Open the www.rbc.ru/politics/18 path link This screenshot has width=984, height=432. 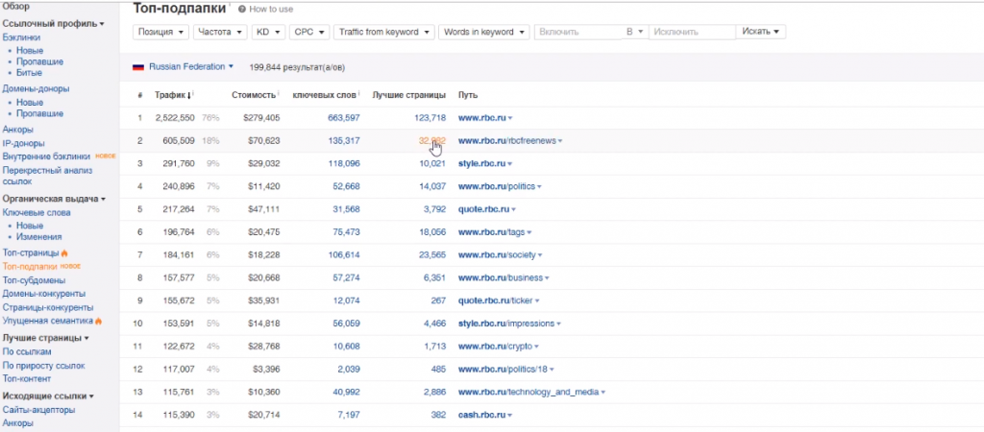tap(503, 370)
